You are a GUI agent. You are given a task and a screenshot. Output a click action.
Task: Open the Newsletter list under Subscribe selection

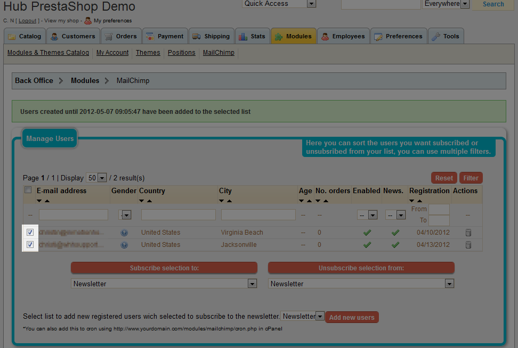click(164, 284)
